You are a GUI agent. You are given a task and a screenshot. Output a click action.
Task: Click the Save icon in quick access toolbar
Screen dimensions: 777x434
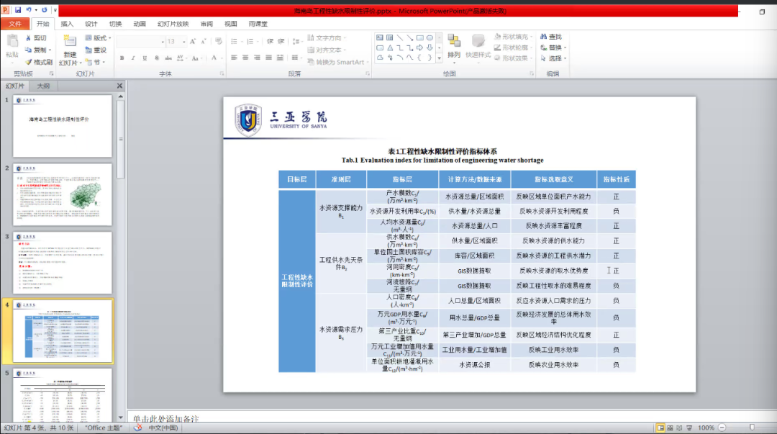(x=17, y=11)
